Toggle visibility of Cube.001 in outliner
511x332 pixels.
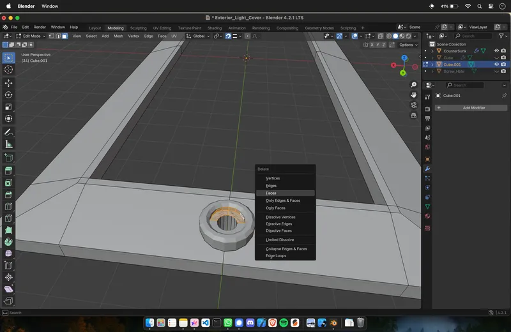[x=496, y=64]
